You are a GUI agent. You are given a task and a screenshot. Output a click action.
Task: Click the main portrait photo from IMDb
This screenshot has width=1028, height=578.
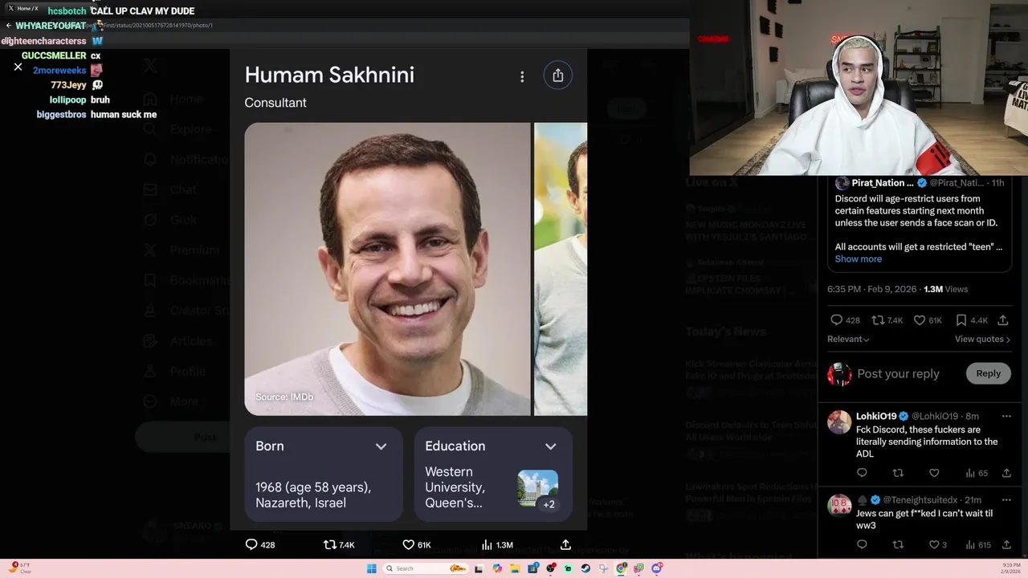387,269
